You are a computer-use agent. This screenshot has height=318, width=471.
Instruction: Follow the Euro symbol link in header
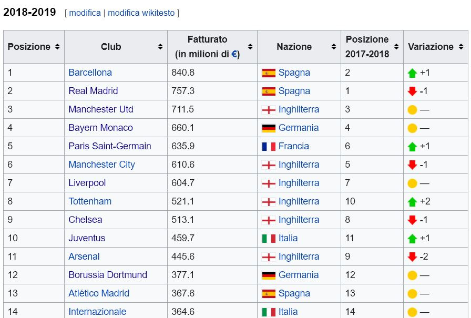coord(234,54)
